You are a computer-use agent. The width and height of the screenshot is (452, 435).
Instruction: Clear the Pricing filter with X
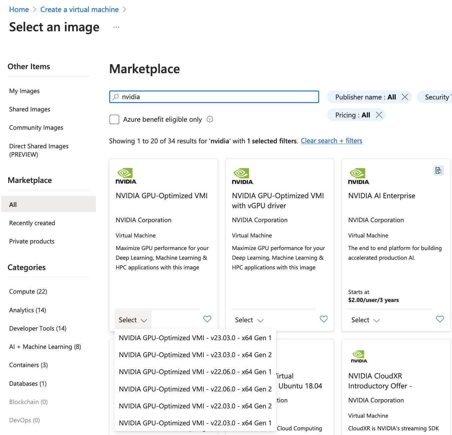pyautogui.click(x=379, y=115)
